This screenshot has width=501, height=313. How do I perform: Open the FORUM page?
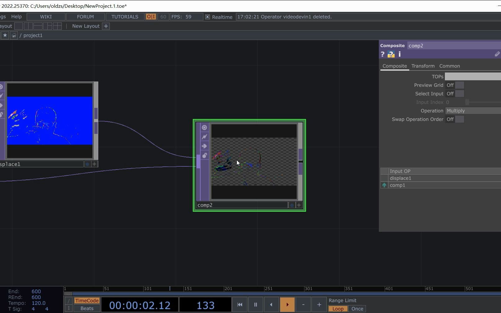coord(85,16)
